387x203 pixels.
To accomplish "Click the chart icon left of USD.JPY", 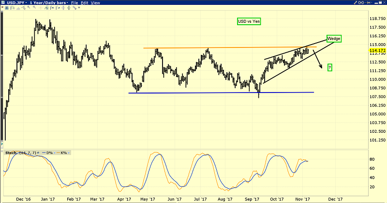I will coord(4,3).
